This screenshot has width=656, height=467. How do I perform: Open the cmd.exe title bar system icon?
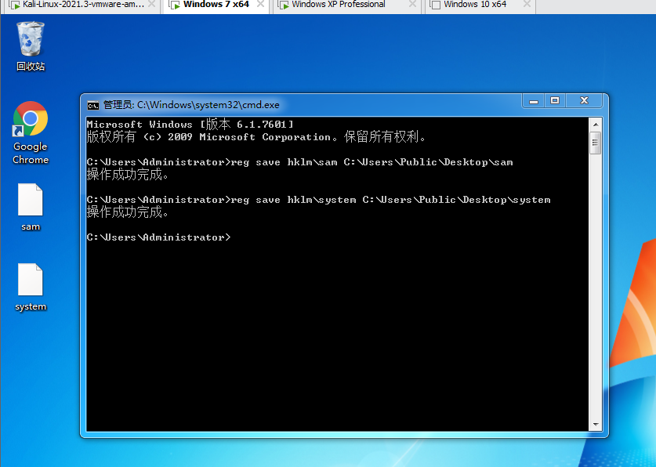coord(93,105)
